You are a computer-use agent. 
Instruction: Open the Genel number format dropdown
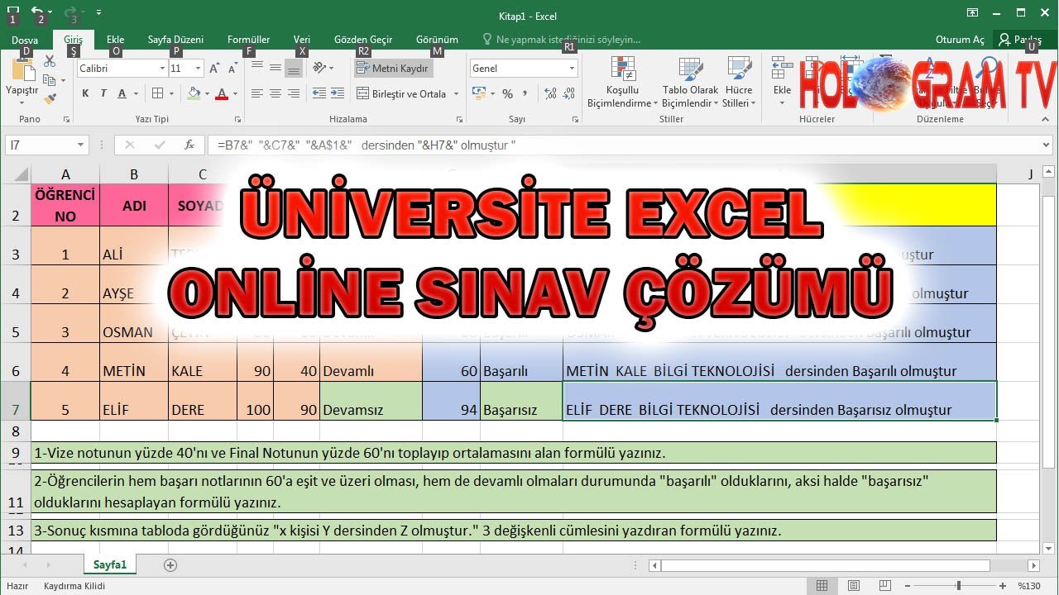(x=572, y=69)
